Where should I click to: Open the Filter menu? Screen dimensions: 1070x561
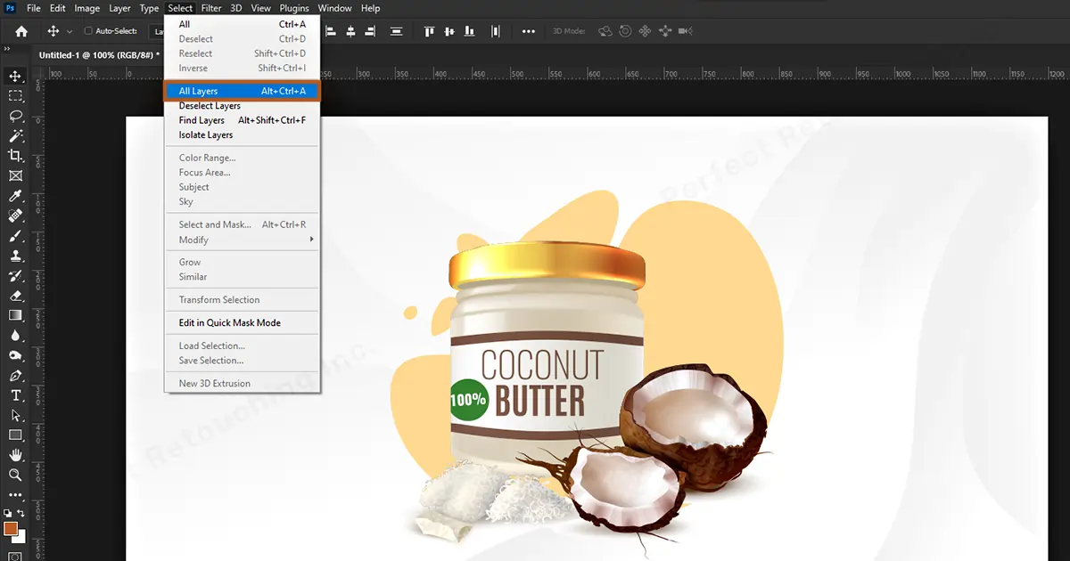tap(211, 8)
